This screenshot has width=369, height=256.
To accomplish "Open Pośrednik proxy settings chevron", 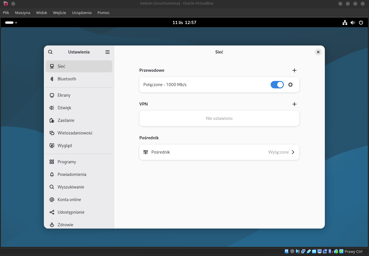I will (x=293, y=152).
